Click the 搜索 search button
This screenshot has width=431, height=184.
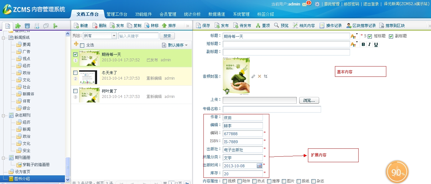pos(167,36)
